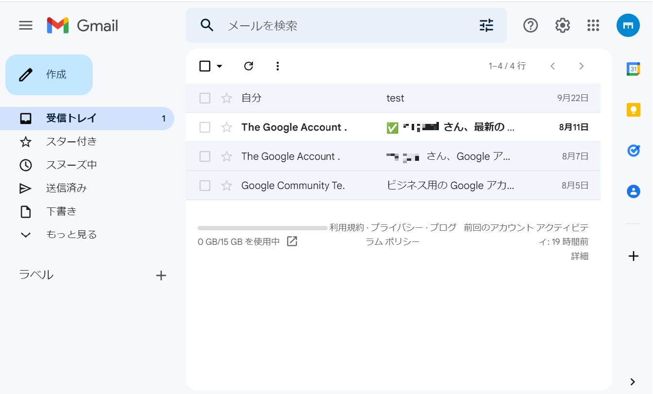This screenshot has height=394, width=653.
Task: Open the Google Tasks side panel icon
Action: point(633,151)
